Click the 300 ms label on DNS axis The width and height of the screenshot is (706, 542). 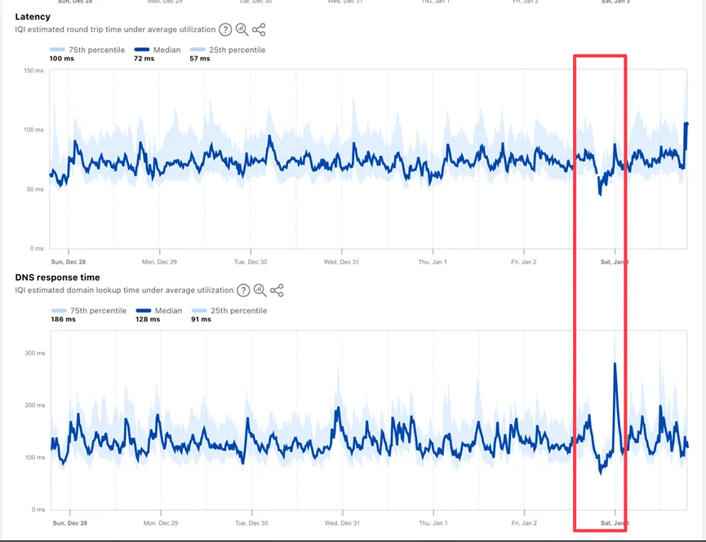click(33, 353)
